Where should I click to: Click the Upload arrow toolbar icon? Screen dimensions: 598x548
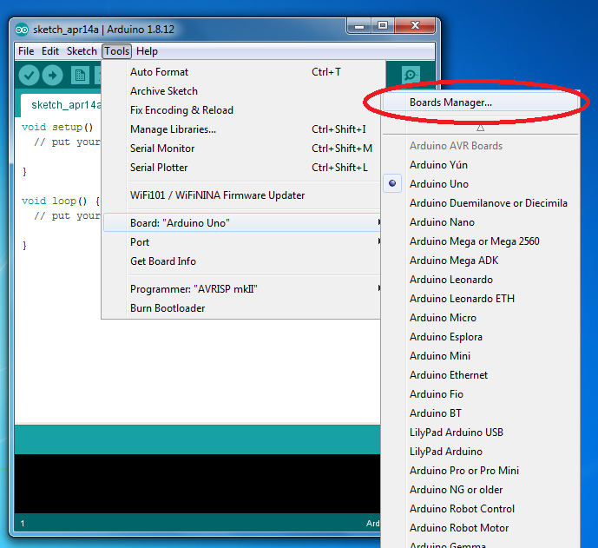point(53,76)
